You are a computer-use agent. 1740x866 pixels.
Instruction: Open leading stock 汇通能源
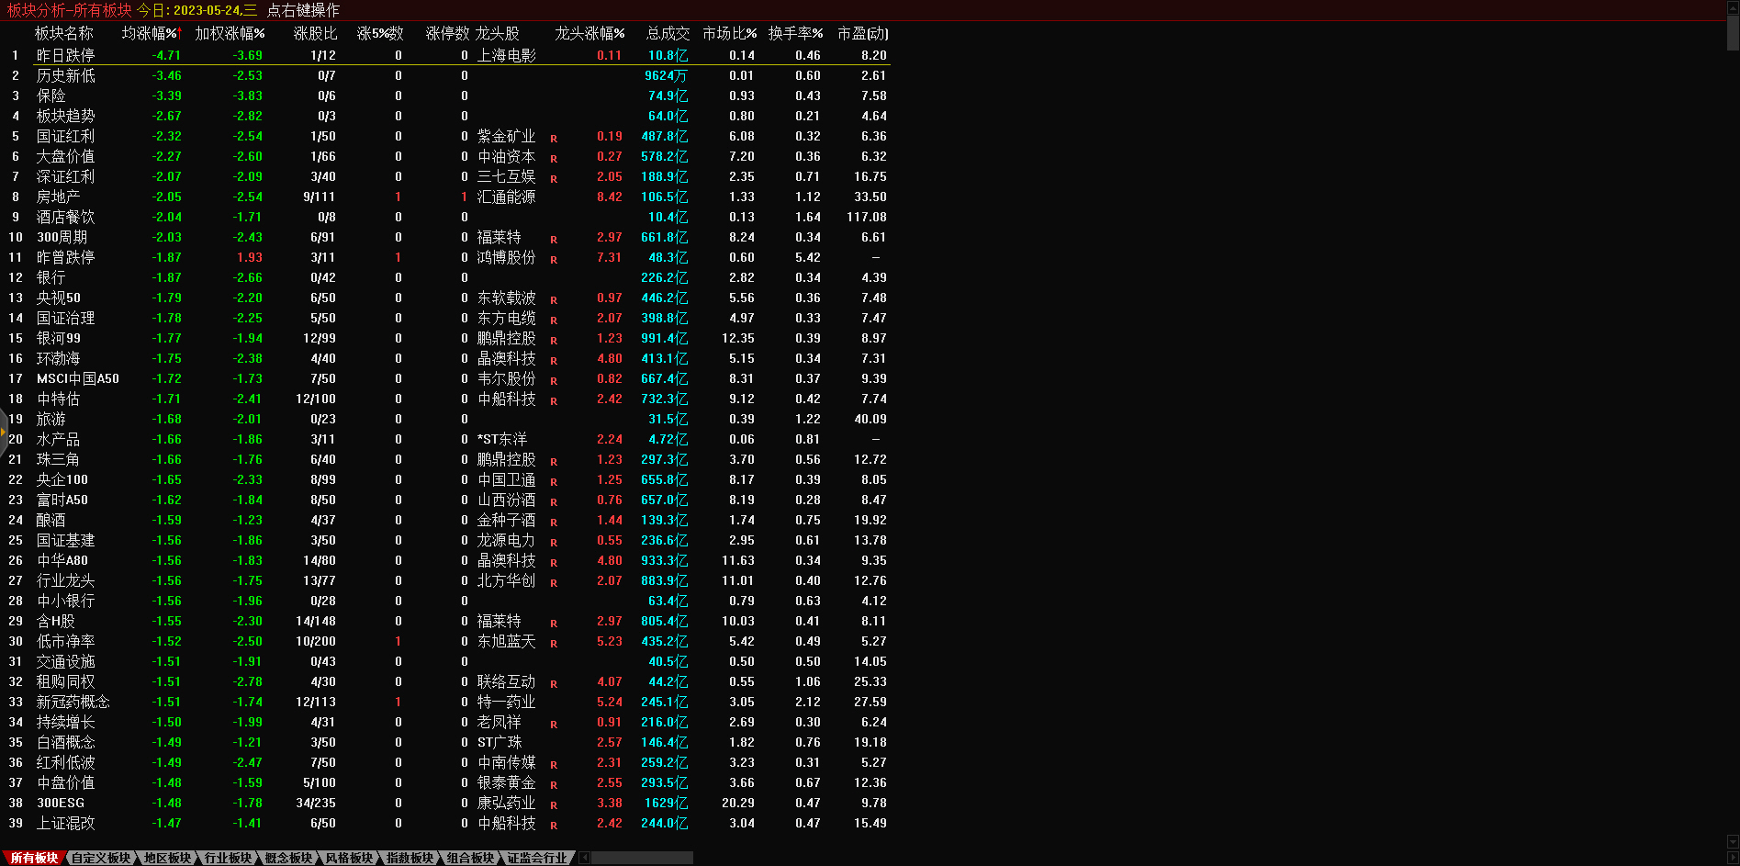pos(506,197)
